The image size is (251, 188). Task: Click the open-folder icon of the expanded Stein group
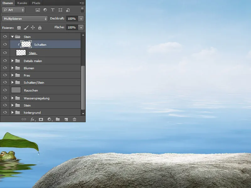(x=18, y=37)
